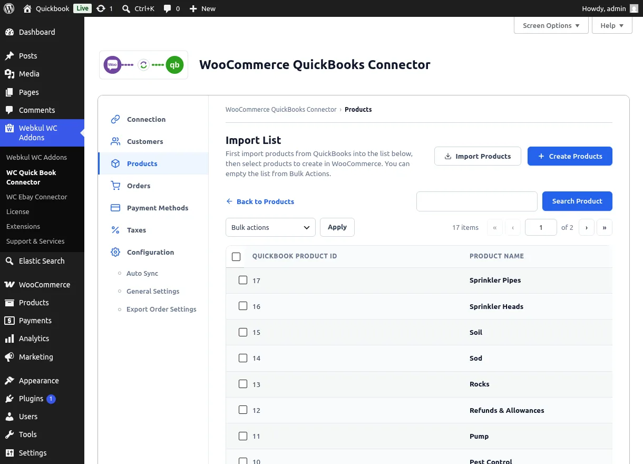The image size is (643, 464).
Task: Check the Sod row checkbox
Action: 243,358
